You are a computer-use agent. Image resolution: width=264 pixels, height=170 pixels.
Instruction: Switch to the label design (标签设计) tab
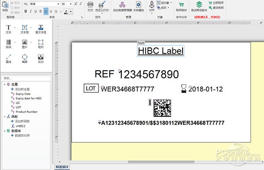[x=62, y=167]
